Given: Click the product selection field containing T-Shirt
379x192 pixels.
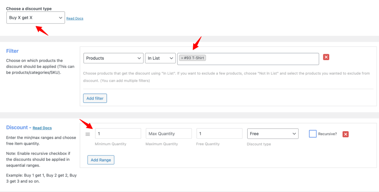Looking at the screenshot, I should click(248, 59).
